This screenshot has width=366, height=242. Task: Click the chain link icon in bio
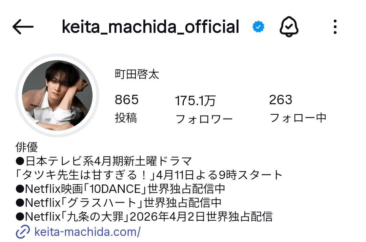[x=23, y=232]
